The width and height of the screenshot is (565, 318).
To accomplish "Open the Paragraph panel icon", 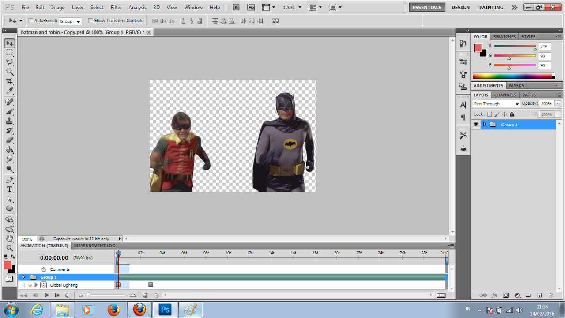I will (x=463, y=117).
